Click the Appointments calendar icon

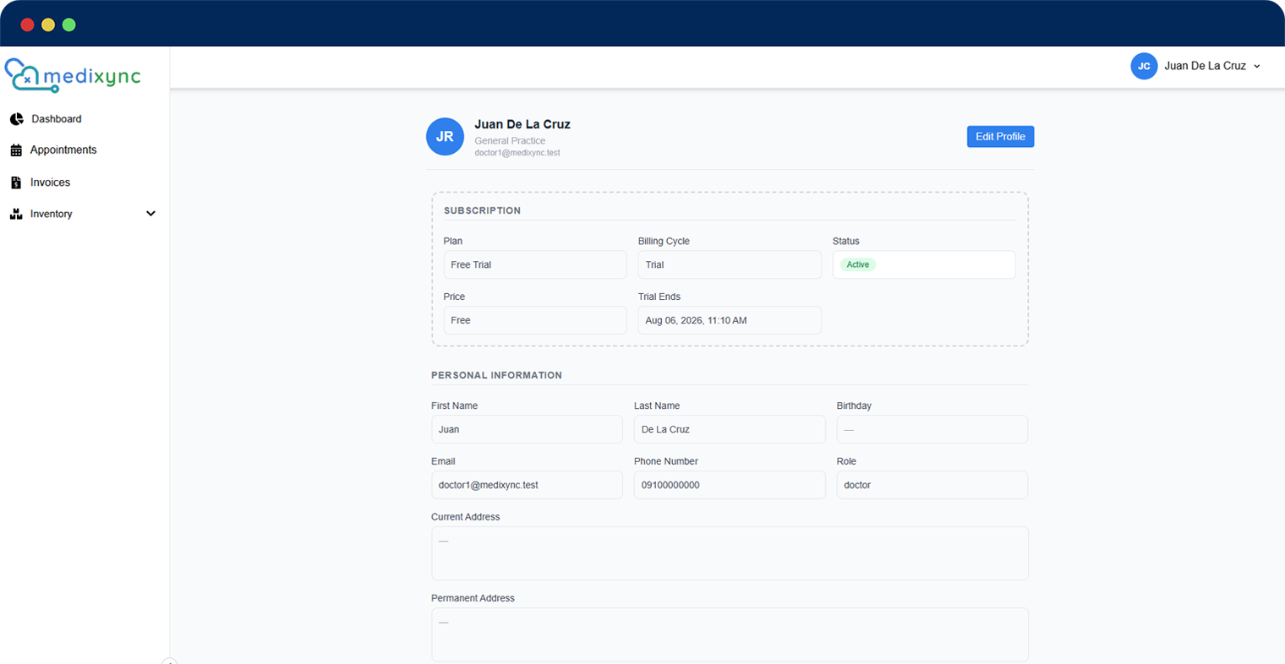click(x=16, y=150)
